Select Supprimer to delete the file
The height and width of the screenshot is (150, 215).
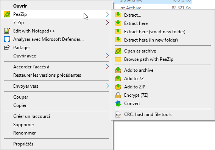pos(57,125)
